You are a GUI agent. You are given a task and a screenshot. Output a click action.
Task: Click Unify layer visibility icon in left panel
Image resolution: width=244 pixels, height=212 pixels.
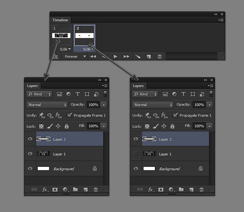click(50, 116)
